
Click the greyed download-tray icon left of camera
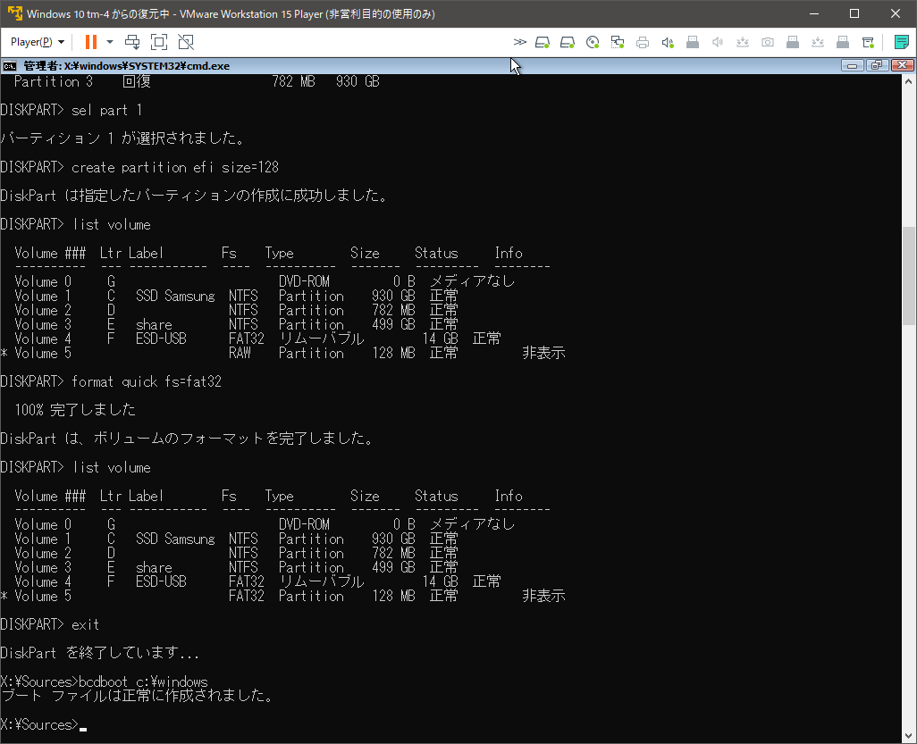(x=743, y=42)
